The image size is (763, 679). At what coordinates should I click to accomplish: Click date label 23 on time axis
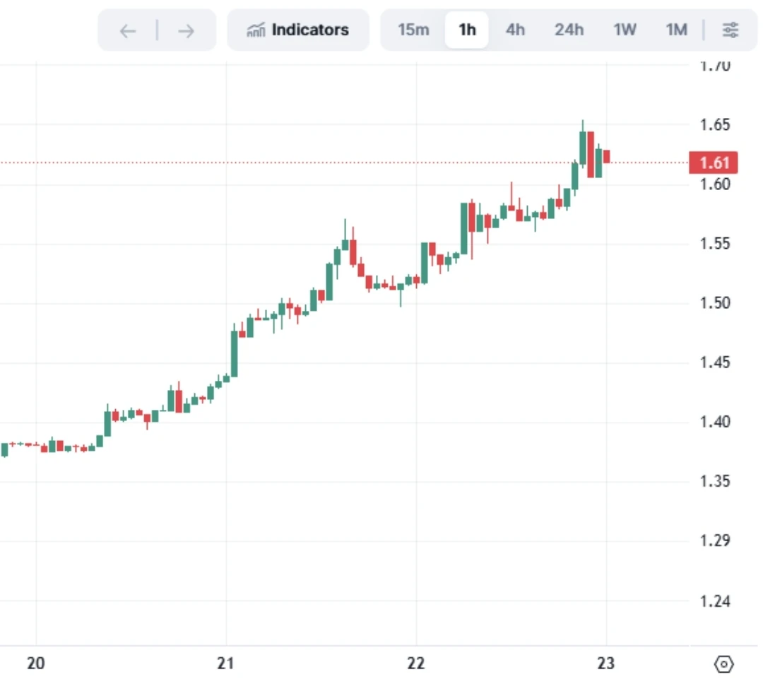[x=606, y=663]
